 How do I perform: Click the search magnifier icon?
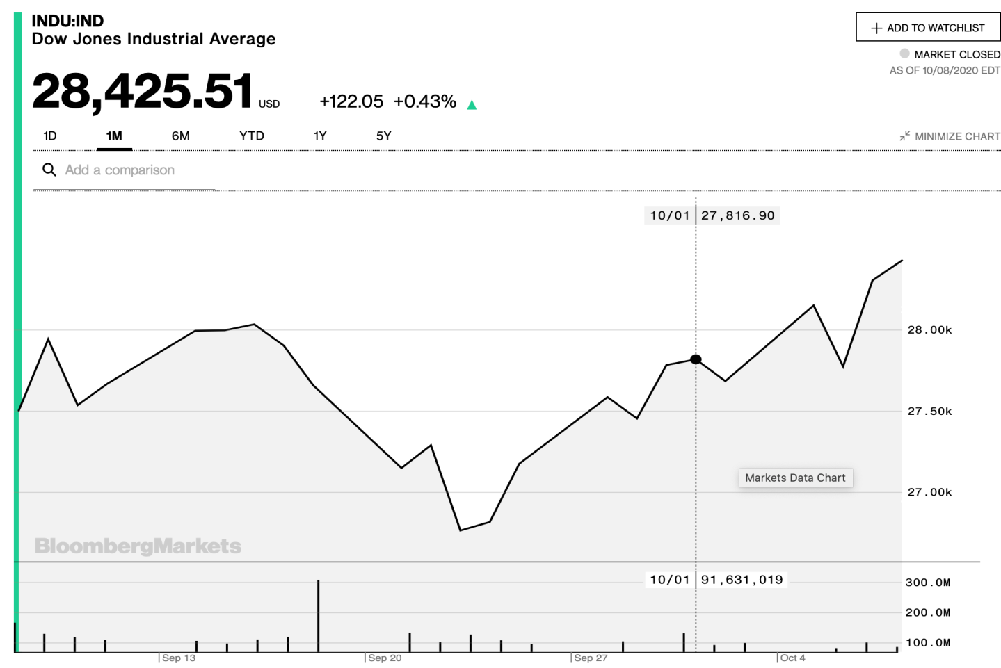49,170
